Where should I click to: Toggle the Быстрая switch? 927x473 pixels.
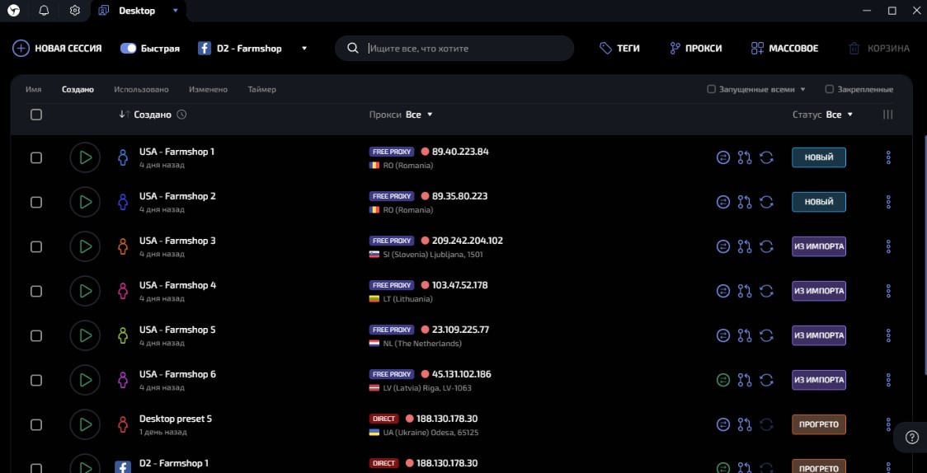coord(128,49)
